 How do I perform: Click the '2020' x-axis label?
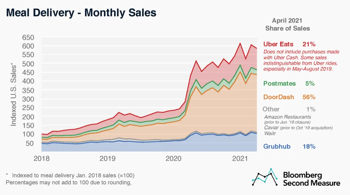click(x=174, y=159)
